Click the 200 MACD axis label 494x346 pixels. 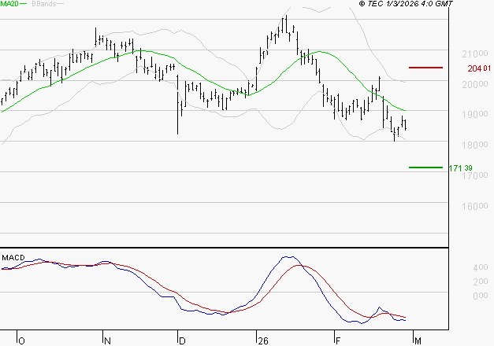[x=481, y=282]
